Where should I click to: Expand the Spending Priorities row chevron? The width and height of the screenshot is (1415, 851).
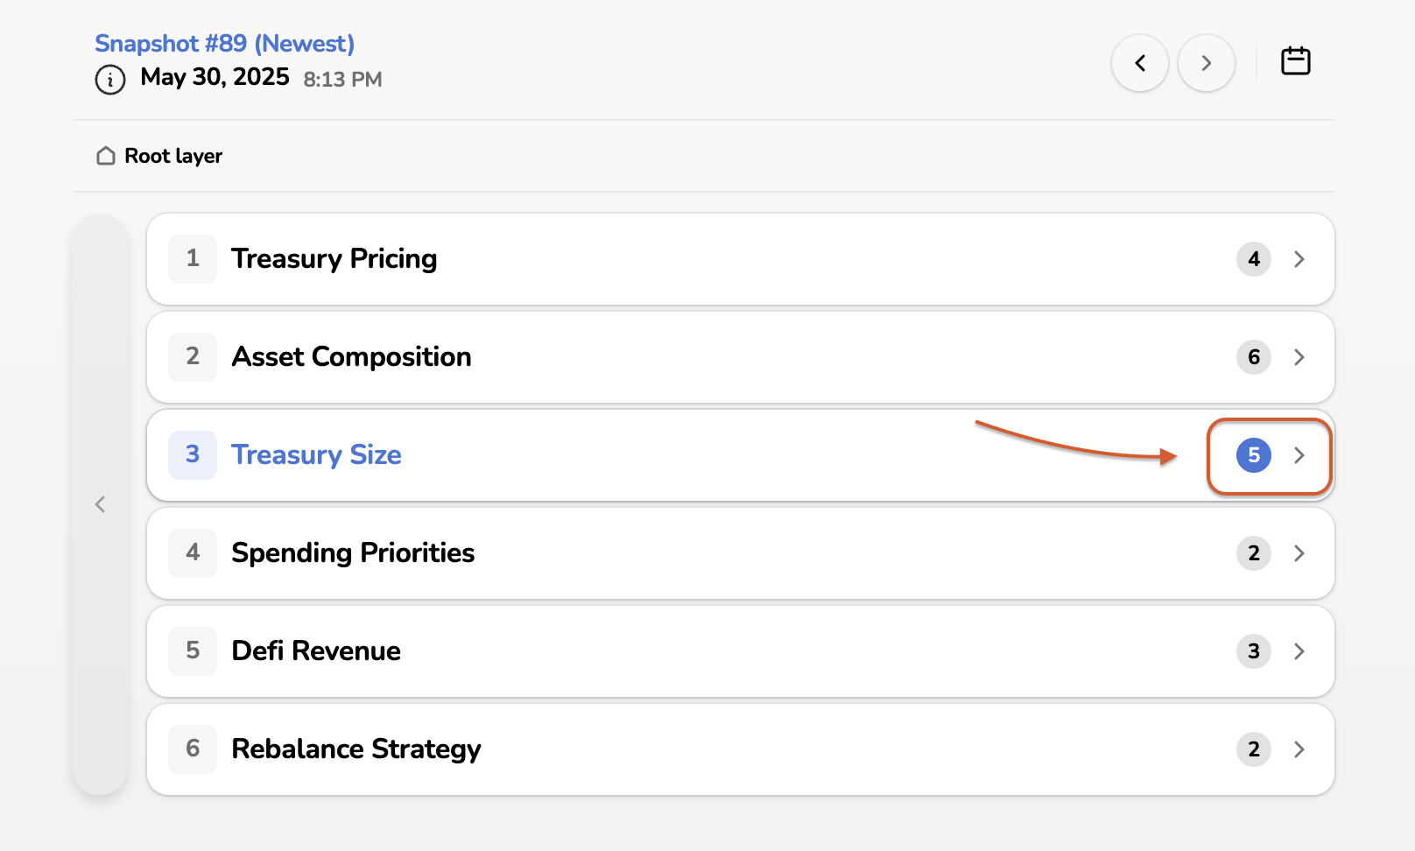click(x=1299, y=553)
